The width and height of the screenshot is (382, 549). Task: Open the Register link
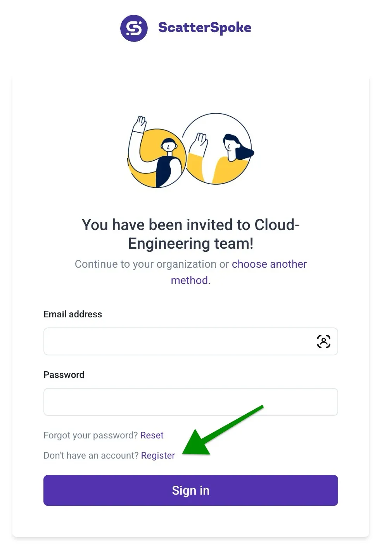click(x=158, y=455)
